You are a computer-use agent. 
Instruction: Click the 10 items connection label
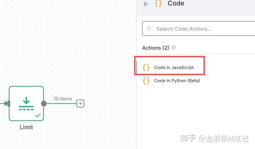[x=63, y=99]
